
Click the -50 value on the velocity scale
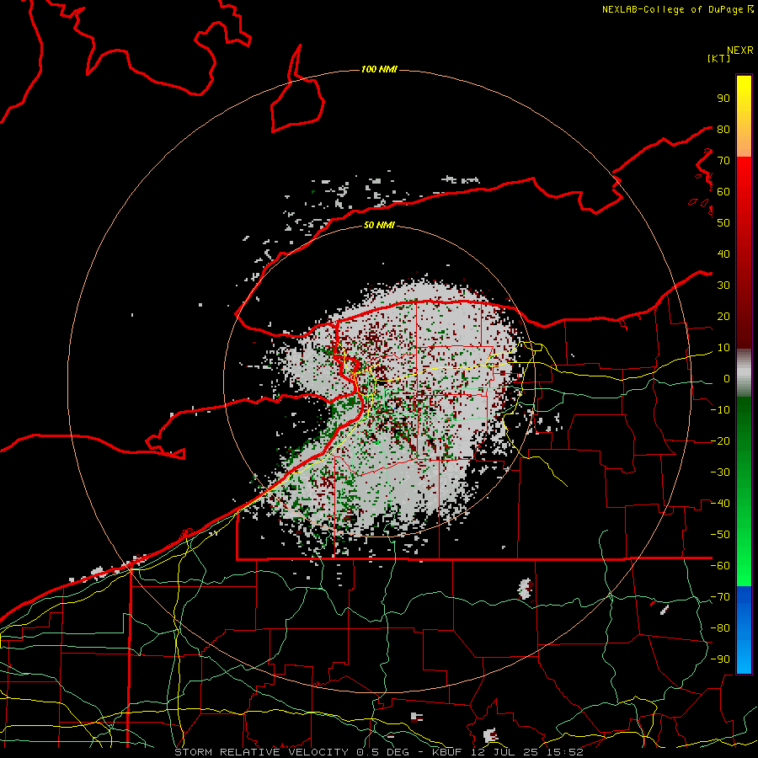click(x=720, y=535)
